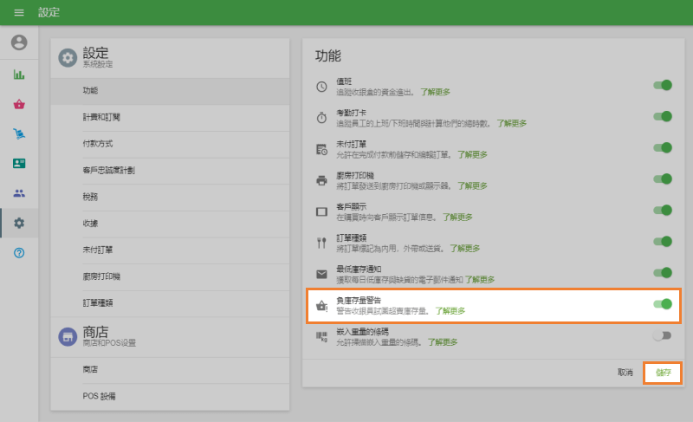Toggle the 負庫存量警告 negative stock switch
Screen dimensions: 693x422
(663, 304)
